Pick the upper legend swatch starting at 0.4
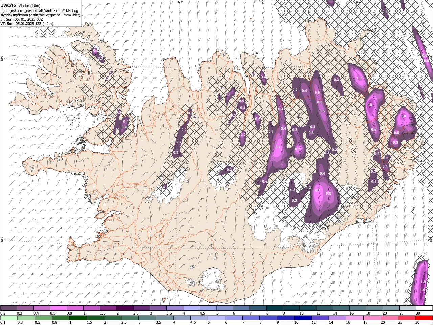The image size is (433, 325). (42, 308)
